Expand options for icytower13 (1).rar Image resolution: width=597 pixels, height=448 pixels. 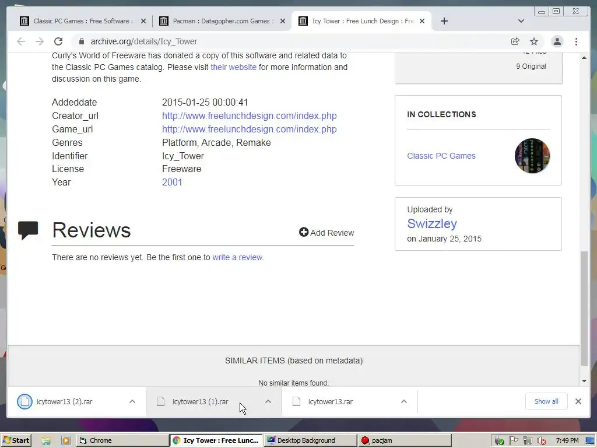click(x=268, y=401)
